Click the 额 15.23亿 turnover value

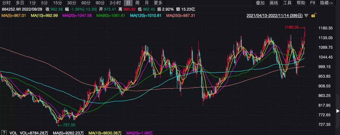pyautogui.click(x=186, y=9)
